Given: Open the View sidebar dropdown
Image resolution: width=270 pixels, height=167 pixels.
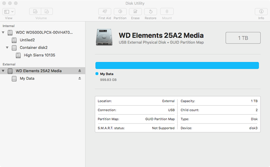Looking at the screenshot, I should [x=9, y=12].
